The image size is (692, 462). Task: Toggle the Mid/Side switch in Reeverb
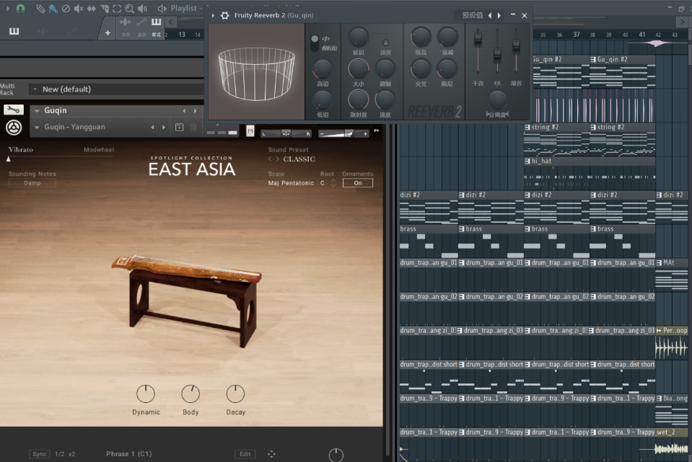[315, 43]
